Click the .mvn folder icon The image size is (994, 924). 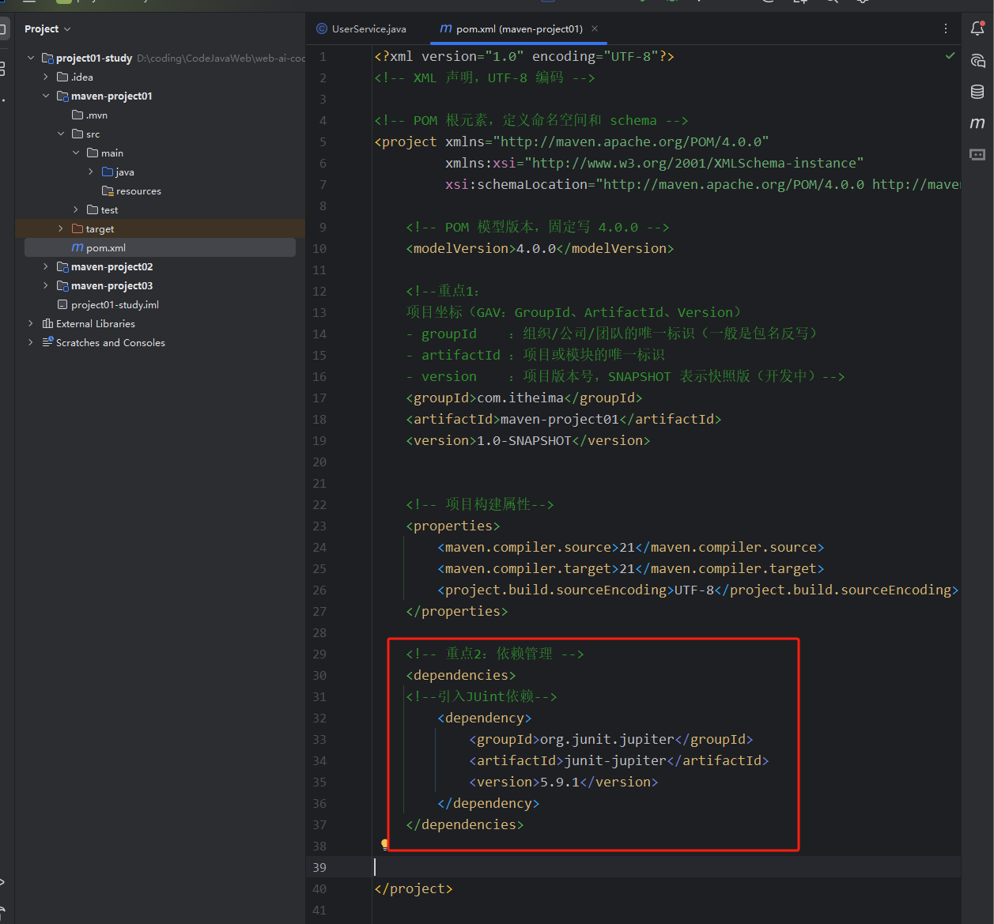pyautogui.click(x=77, y=115)
